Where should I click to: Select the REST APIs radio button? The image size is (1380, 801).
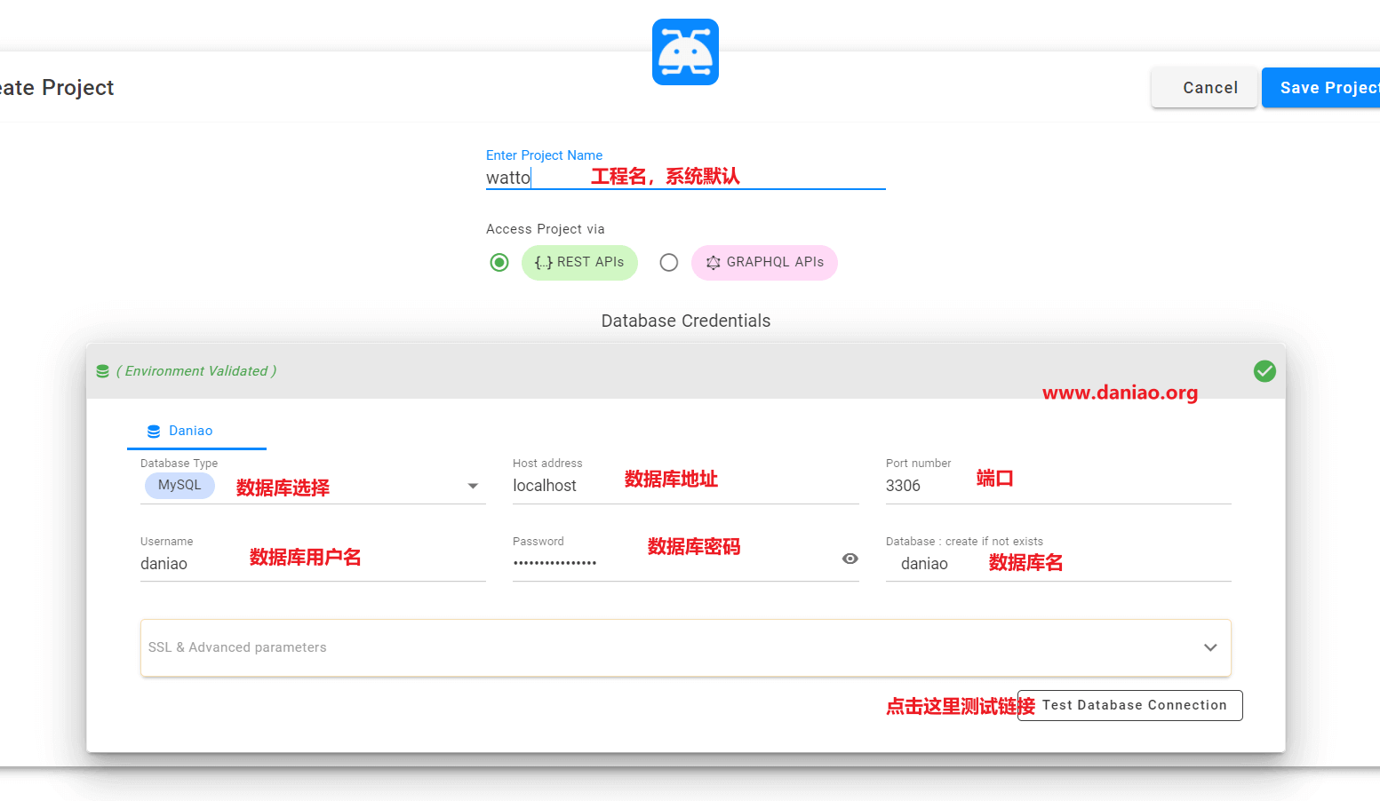pyautogui.click(x=499, y=263)
